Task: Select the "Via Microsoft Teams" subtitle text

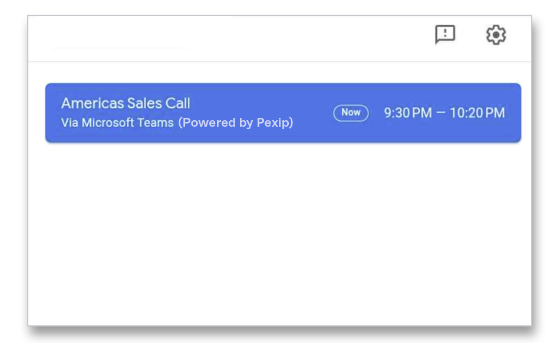Action: (x=117, y=123)
